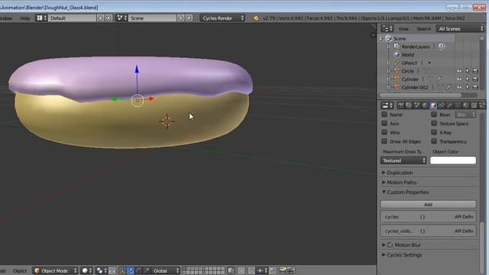The image size is (489, 275).
Task: Toggle selectability cursor of Circle object
Action: (x=467, y=71)
